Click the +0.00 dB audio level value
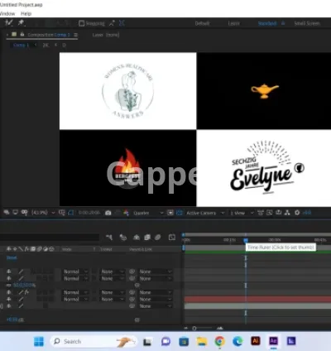 tap(15, 320)
